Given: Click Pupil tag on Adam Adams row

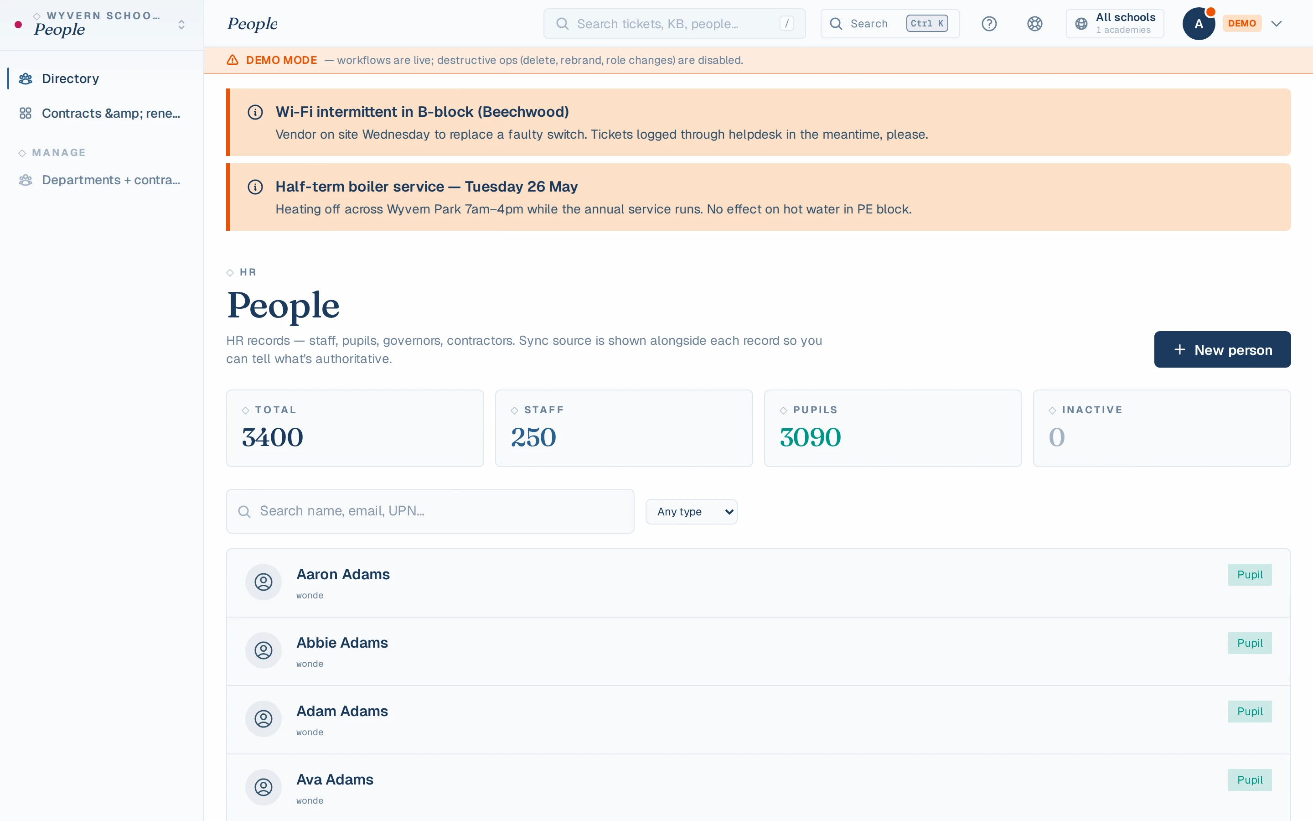Looking at the screenshot, I should 1250,712.
